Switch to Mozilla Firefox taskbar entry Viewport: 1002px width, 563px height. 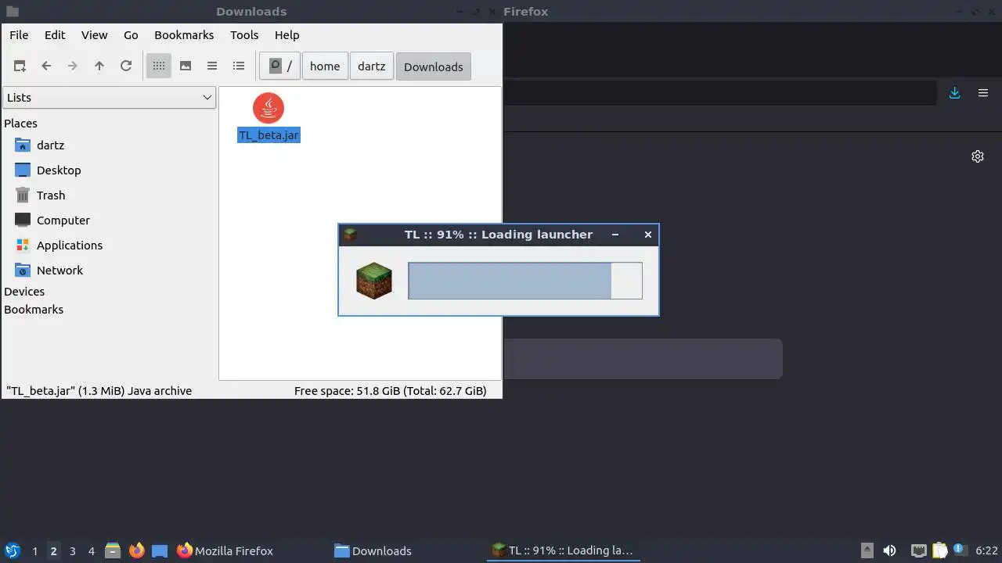coord(250,550)
